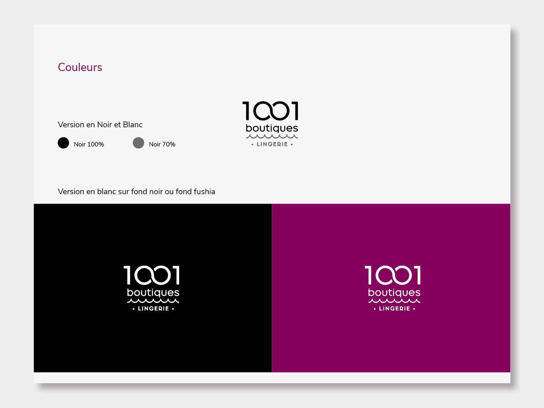Click 'boutiques' word in the top black logo
The width and height of the screenshot is (544, 408).
coord(272,129)
